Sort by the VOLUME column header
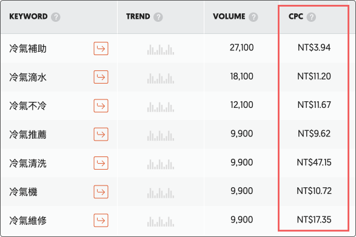Screen dimensions: 356x237 click(229, 16)
